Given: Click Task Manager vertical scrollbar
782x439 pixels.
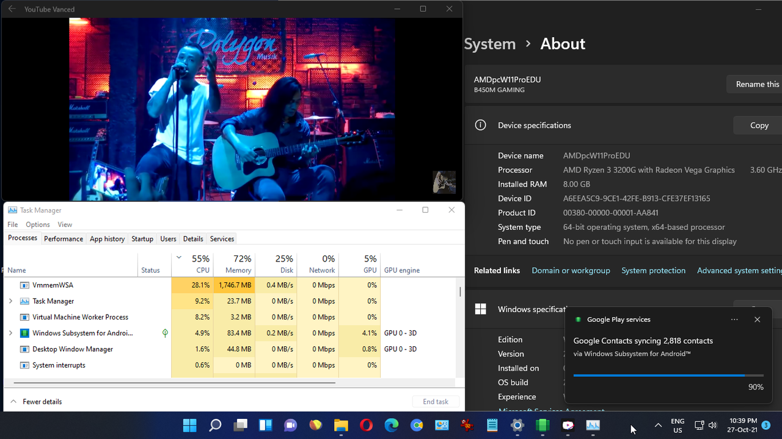Looking at the screenshot, I should click(460, 291).
